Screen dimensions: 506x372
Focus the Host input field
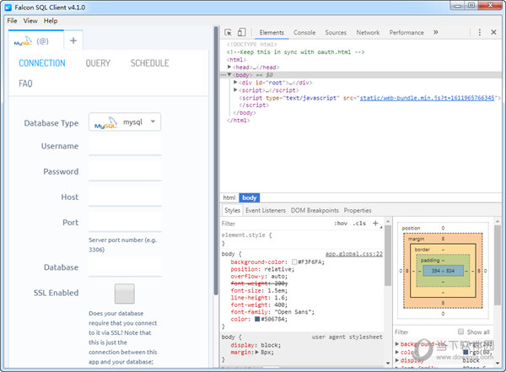click(x=125, y=197)
